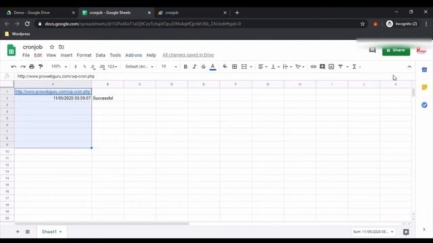Open the Sum summary dropdown

click(373, 232)
